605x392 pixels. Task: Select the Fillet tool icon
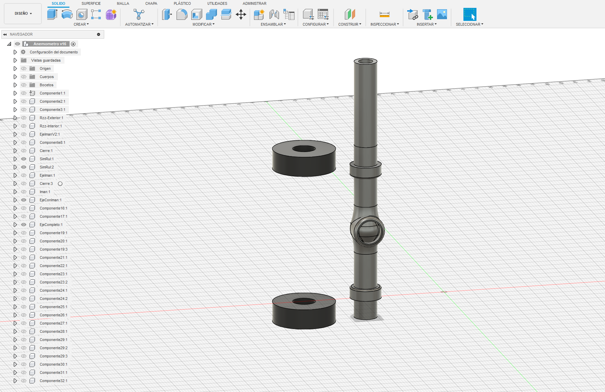coord(182,14)
